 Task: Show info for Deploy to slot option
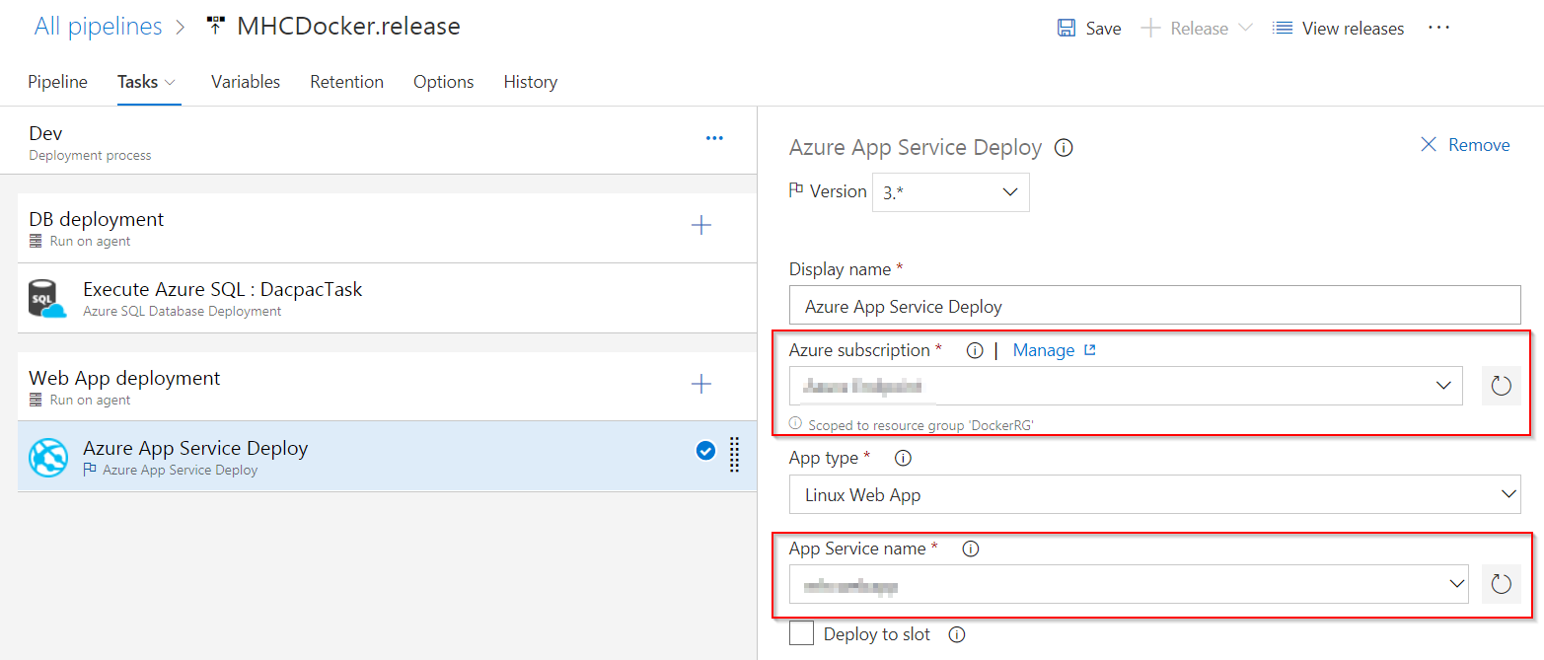956,634
